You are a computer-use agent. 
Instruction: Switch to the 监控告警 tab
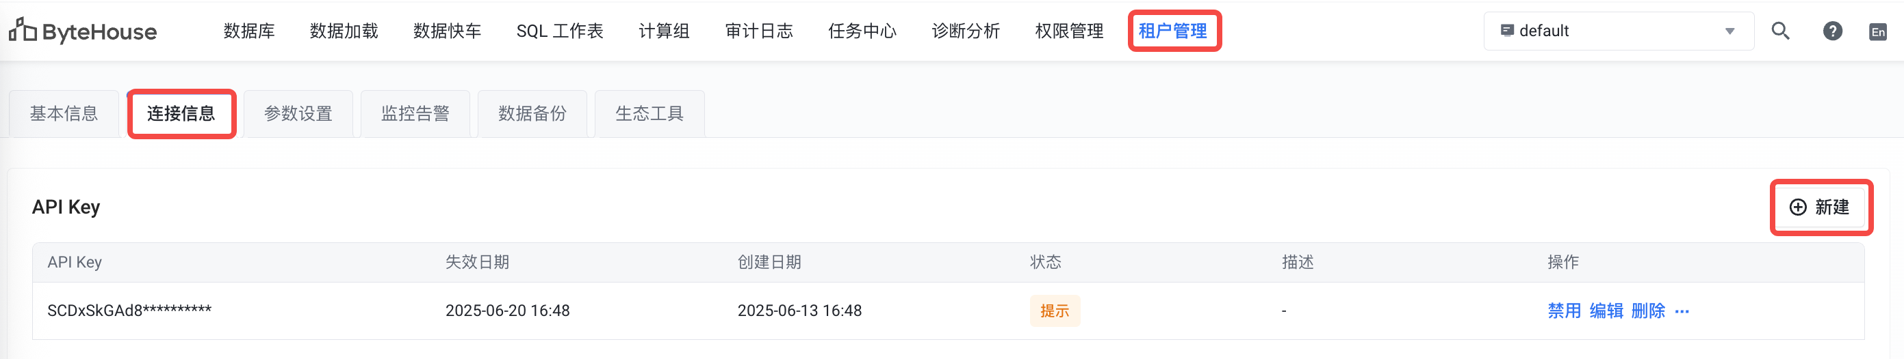(415, 113)
